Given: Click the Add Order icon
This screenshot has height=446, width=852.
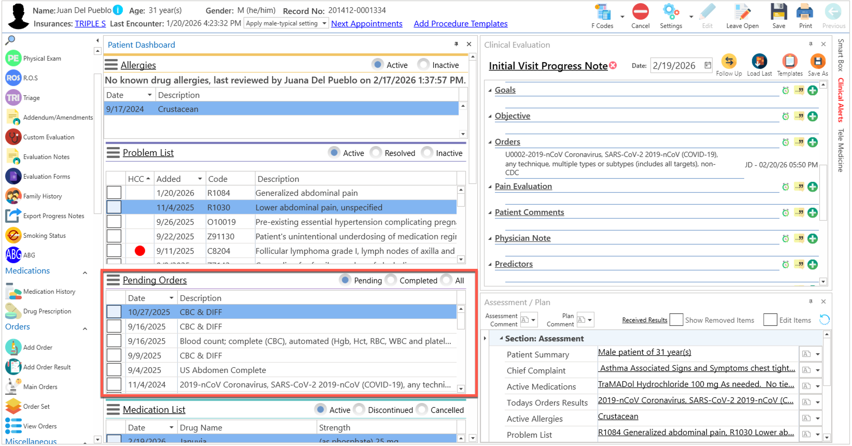Looking at the screenshot, I should click(13, 348).
